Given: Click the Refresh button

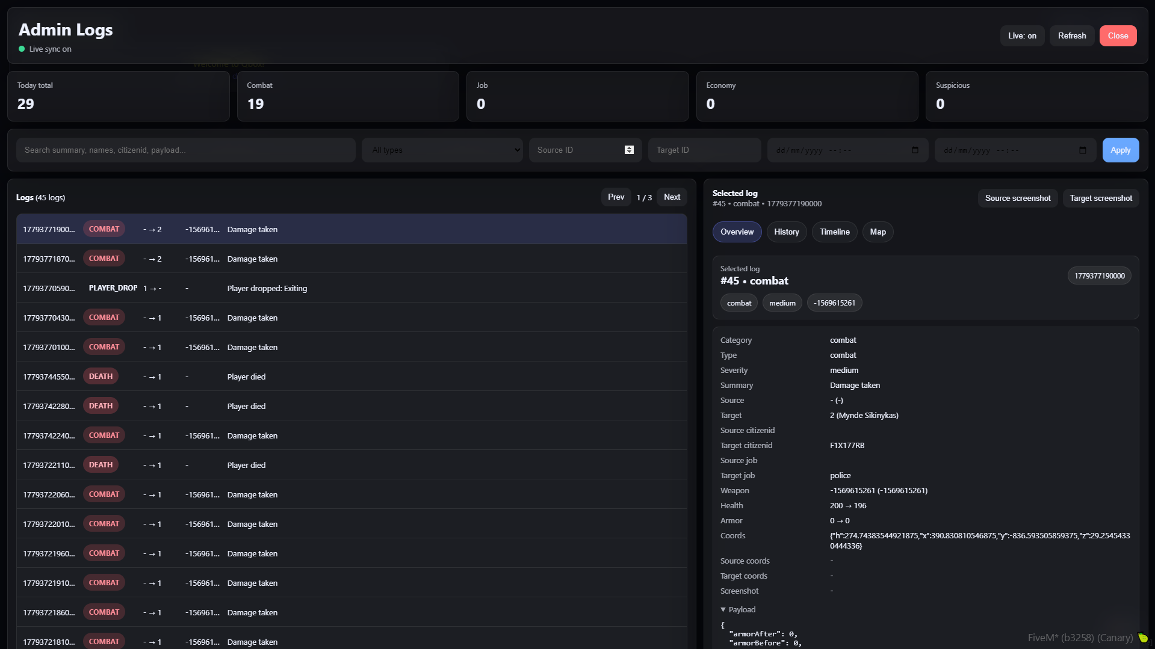Looking at the screenshot, I should 1072,35.
